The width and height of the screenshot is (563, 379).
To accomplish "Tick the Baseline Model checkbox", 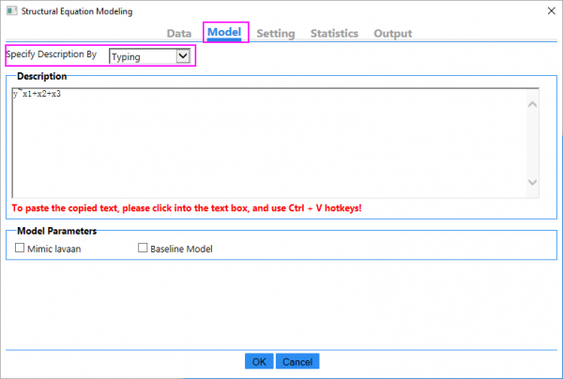I will 144,249.
